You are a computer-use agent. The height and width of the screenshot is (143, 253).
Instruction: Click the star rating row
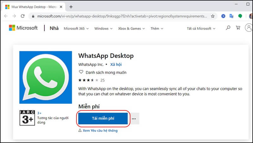(88, 80)
